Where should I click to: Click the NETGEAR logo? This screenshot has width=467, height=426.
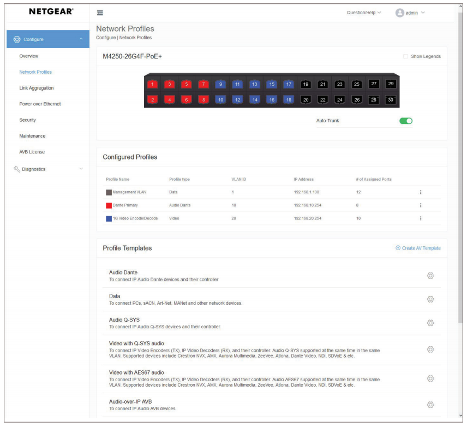pyautogui.click(x=51, y=11)
